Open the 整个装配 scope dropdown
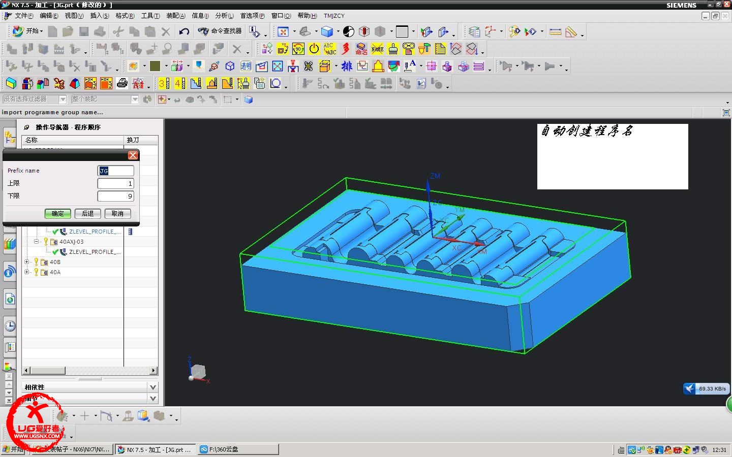 point(135,100)
